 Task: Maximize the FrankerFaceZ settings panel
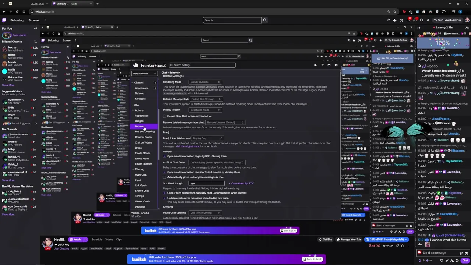point(329,65)
